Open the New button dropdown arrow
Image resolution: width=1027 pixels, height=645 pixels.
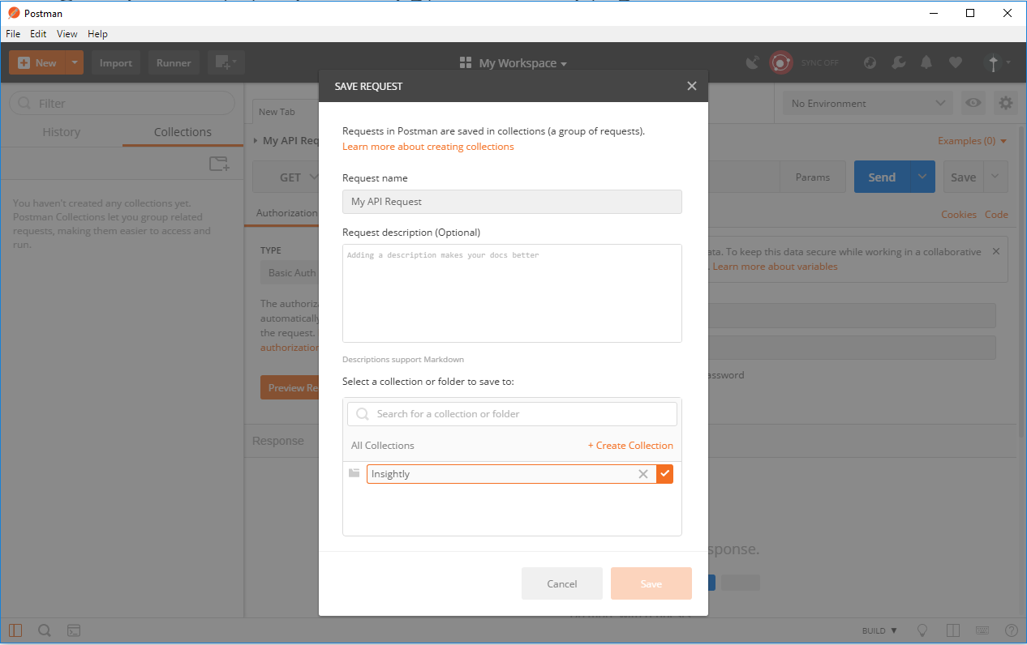(x=75, y=62)
